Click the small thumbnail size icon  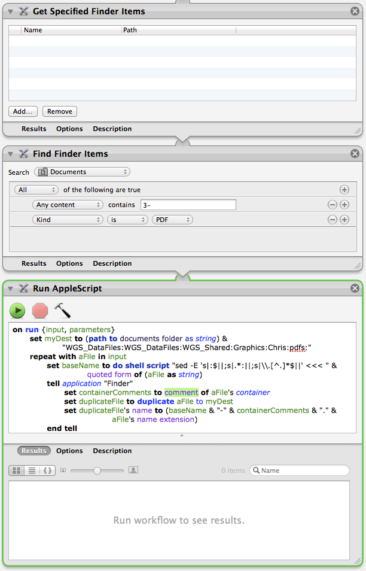[63, 470]
